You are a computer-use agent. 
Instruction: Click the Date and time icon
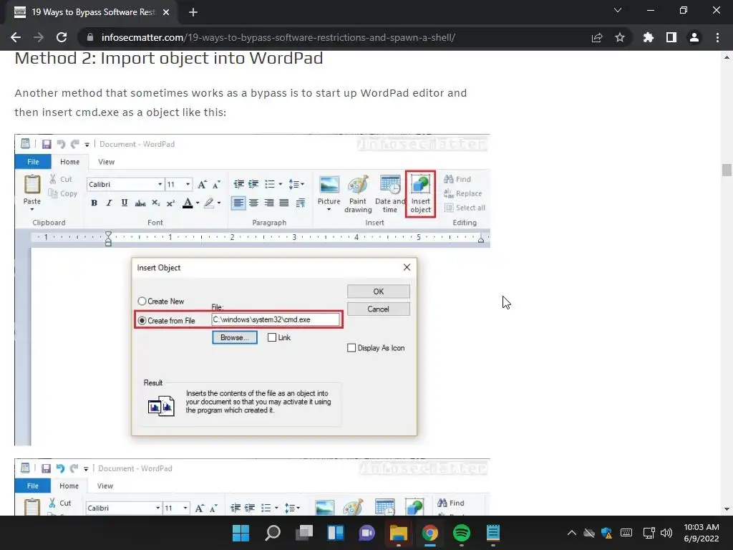coord(390,194)
